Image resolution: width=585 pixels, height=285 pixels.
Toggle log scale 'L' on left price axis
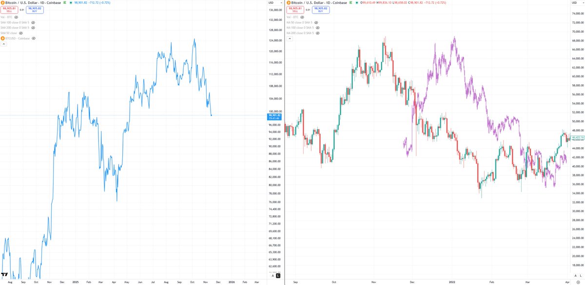point(278,276)
